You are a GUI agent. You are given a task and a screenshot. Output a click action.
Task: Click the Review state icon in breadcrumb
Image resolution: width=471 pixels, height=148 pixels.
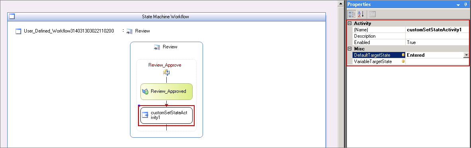pyautogui.click(x=130, y=31)
